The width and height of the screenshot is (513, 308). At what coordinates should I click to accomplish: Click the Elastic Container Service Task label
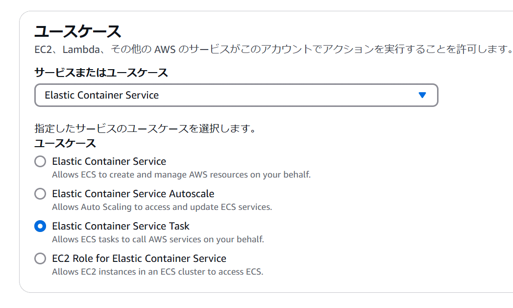[x=121, y=226]
